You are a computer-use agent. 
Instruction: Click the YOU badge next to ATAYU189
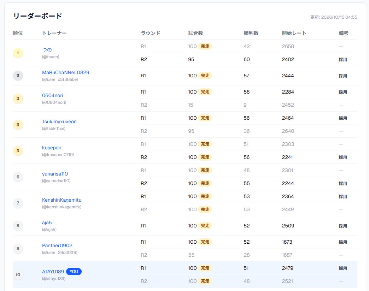pos(74,272)
